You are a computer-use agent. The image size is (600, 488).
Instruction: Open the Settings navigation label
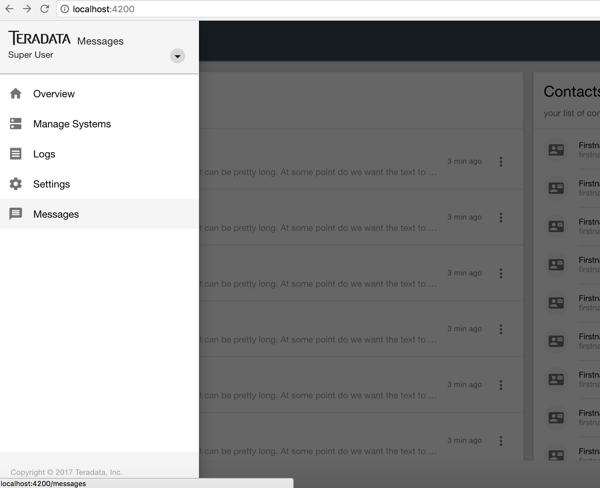51,184
